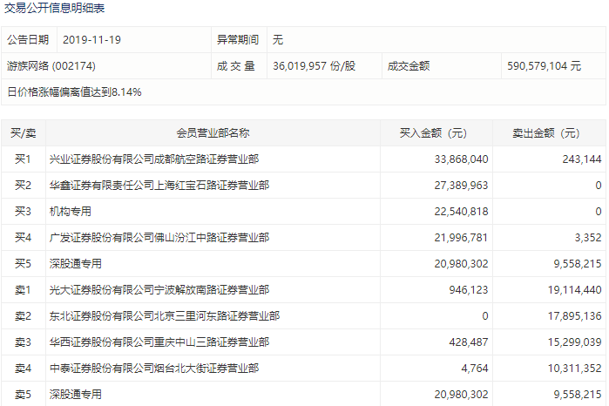Image resolution: width=609 pixels, height=406 pixels.
Task: Select 兴业证券股份有限公司成都航空路证券营业部 row name
Action: click(154, 159)
